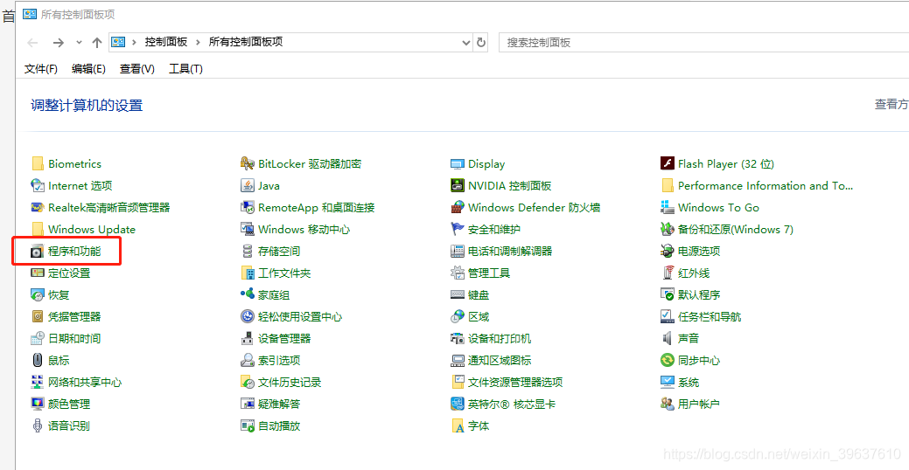Open the Display link
909x470 pixels.
[486, 164]
